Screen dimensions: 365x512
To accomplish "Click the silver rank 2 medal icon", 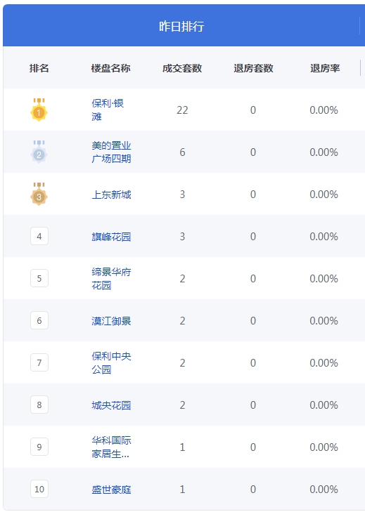I will pyautogui.click(x=39, y=152).
